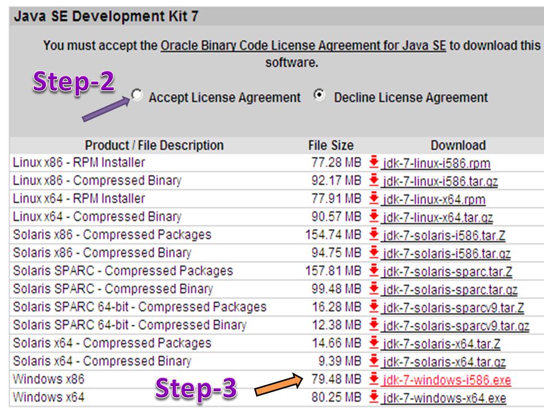
Task: Click the 157.81 MB file size cell
Action: click(333, 270)
